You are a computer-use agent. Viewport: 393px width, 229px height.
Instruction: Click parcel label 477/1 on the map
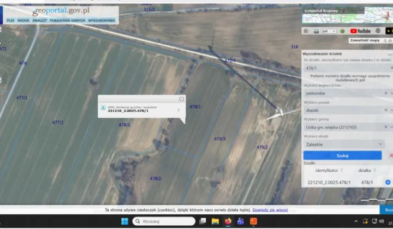click(22, 98)
